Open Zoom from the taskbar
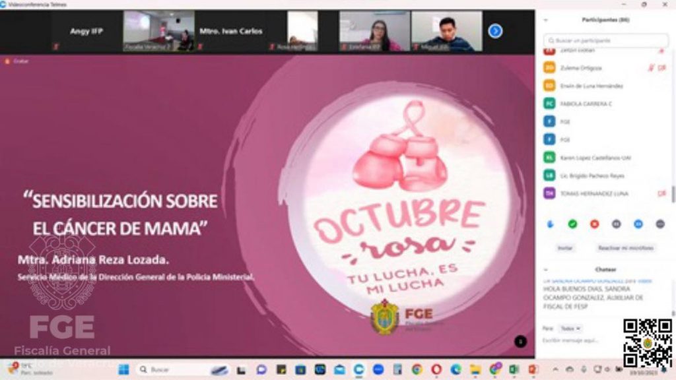This screenshot has height=380, width=676. 378,369
